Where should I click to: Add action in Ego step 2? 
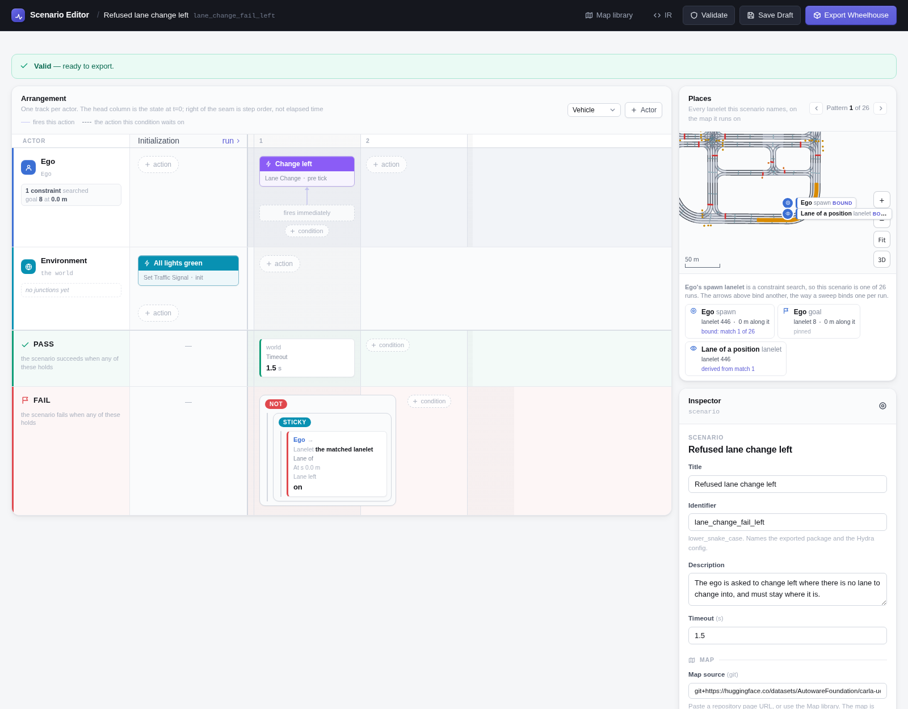pos(386,164)
